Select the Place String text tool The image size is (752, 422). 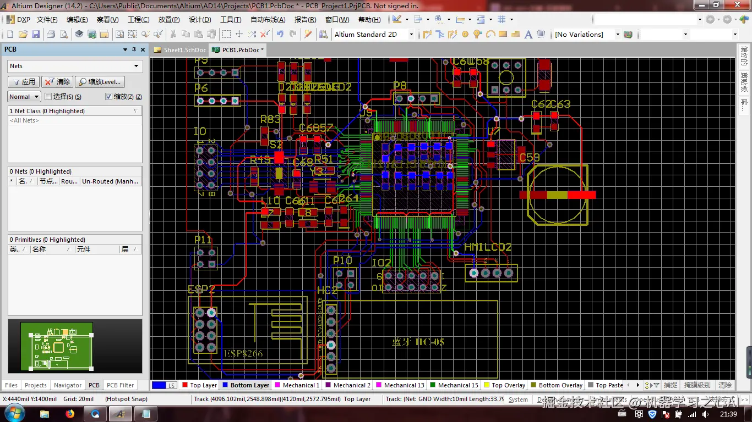pos(528,34)
